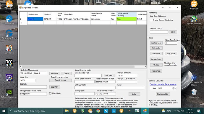Click the Node Service Running column header
Image resolution: width=204 pixels, height=114 pixels.
(127, 14)
